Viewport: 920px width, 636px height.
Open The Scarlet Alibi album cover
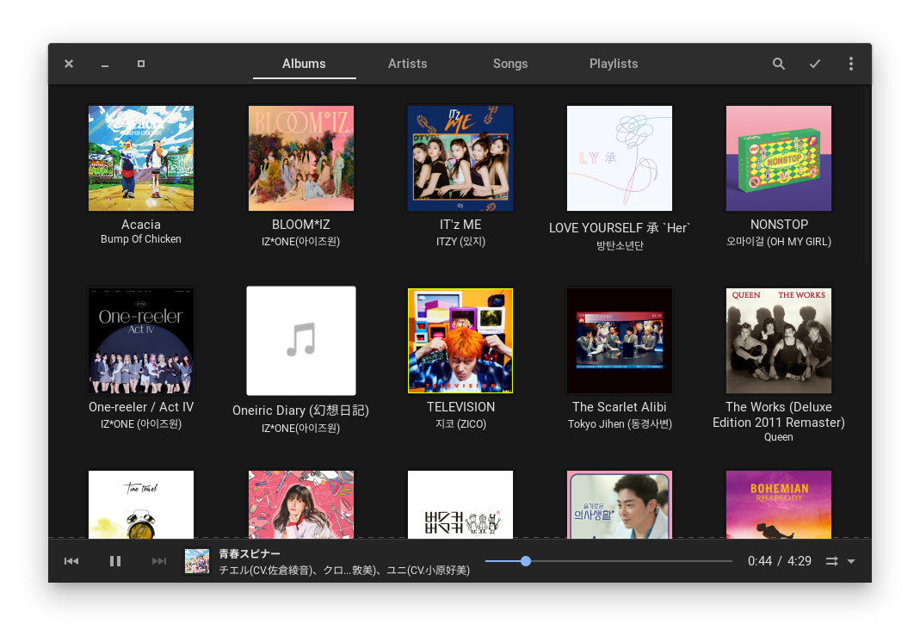(x=620, y=341)
